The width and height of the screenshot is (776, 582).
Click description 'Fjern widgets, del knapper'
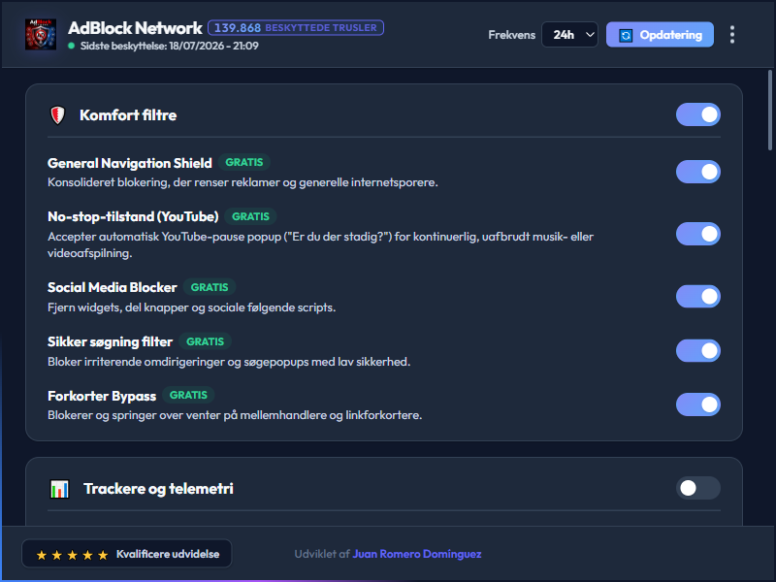pos(191,307)
